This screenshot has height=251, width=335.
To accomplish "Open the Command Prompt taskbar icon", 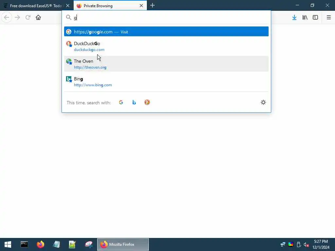I will 24,244.
